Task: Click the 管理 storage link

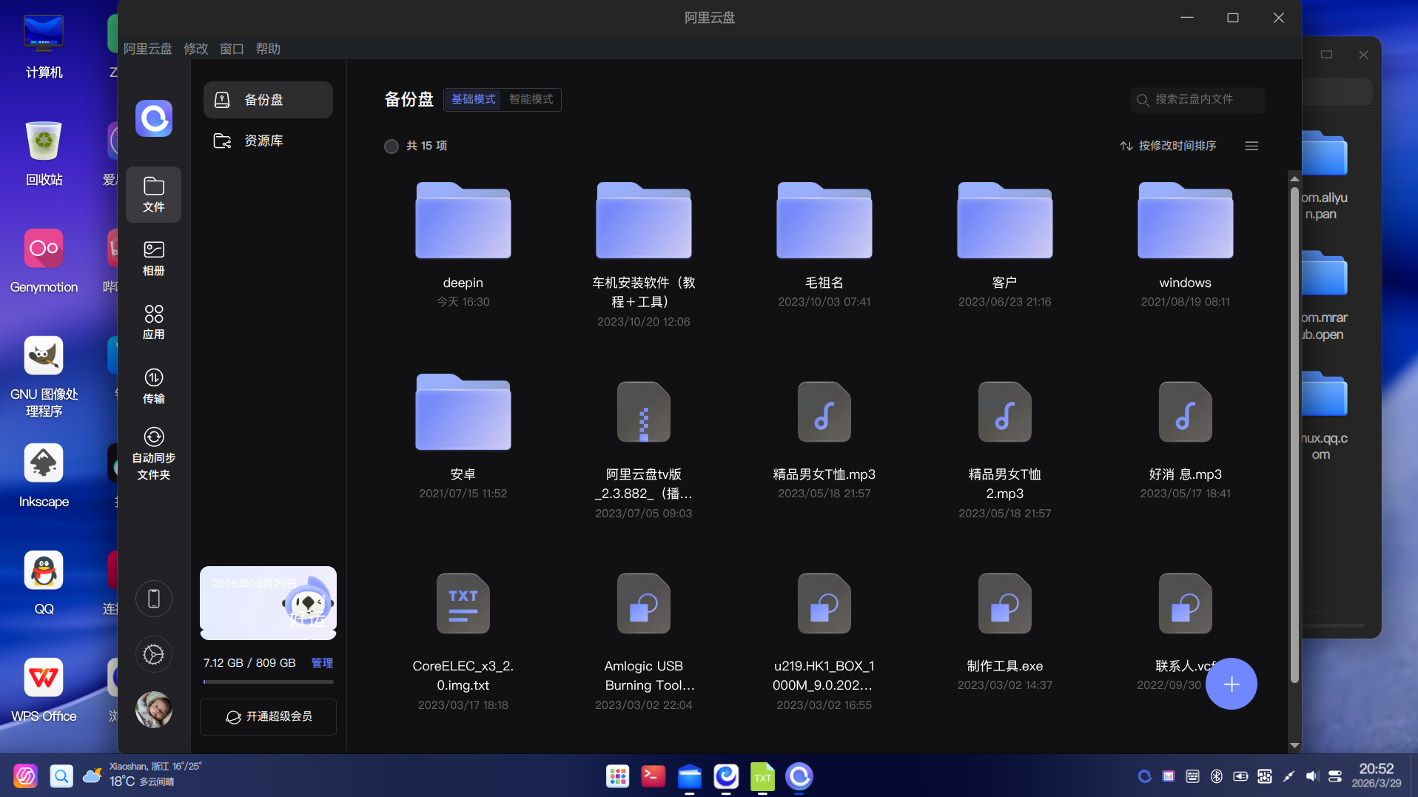Action: click(322, 663)
